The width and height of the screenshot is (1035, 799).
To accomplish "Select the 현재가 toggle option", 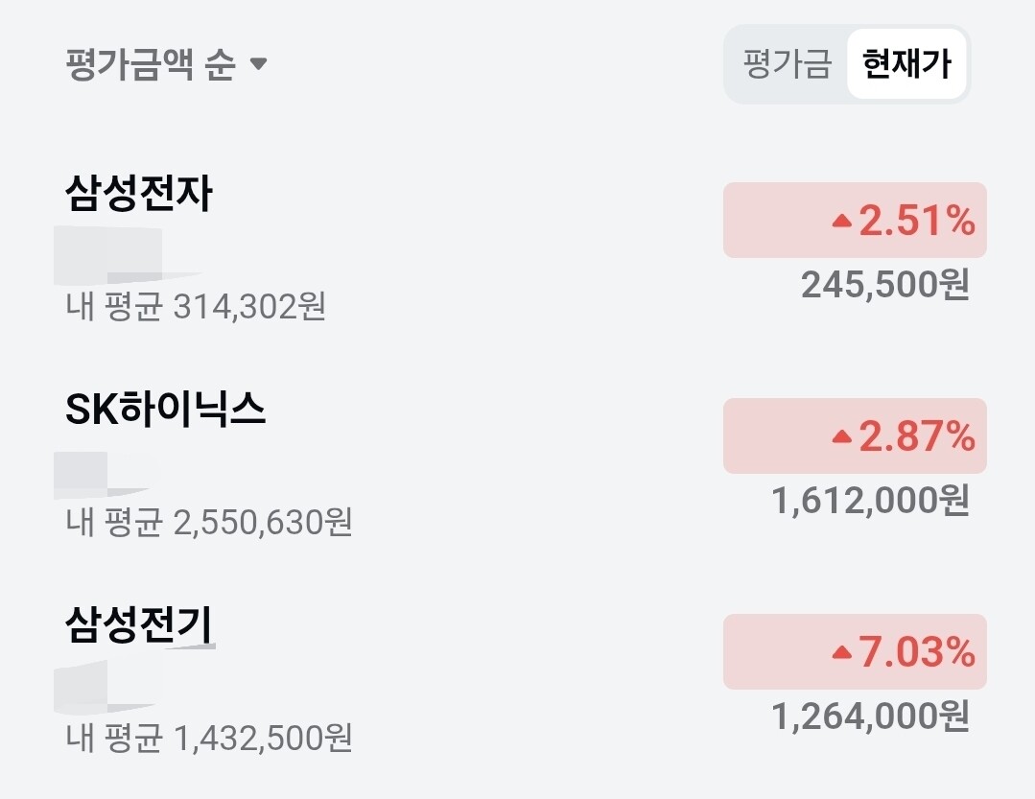I will click(x=907, y=64).
